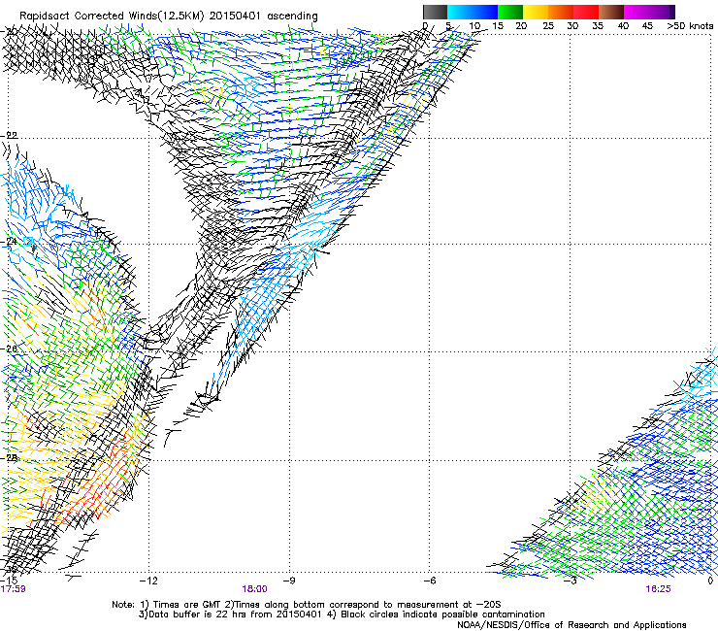Click the orange 25-30 knots legend segment
Screen dimensions: 718x631
coord(561,12)
